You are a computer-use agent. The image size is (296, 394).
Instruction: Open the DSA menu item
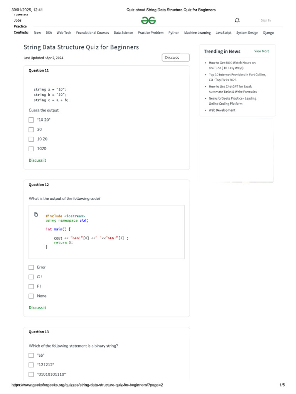pos(49,33)
